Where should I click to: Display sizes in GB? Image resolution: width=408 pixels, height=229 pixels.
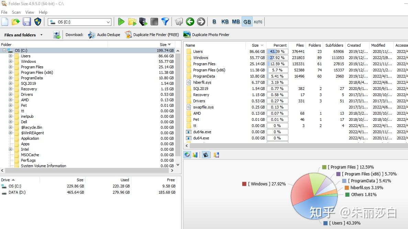[247, 22]
